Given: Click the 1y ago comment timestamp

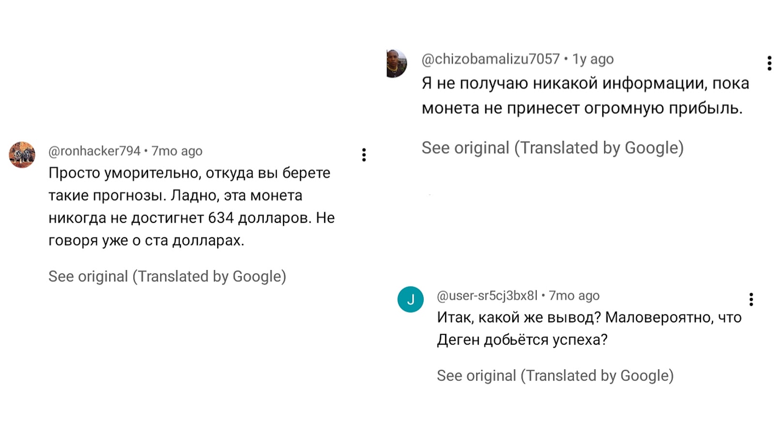Looking at the screenshot, I should coord(593,59).
